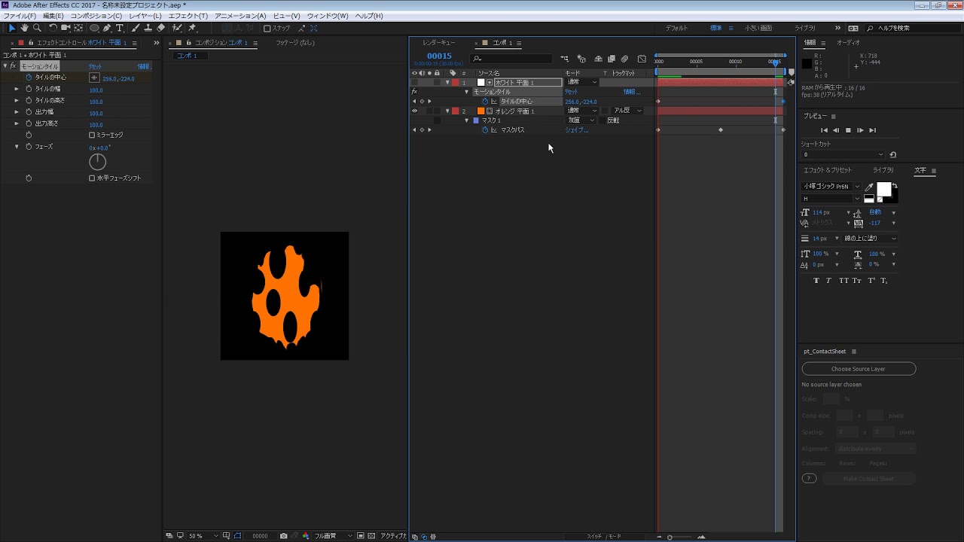Select the Pan Behind anchor point tool
This screenshot has width=964, height=542.
(x=78, y=28)
